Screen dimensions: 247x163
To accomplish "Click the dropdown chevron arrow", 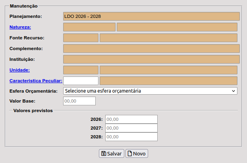I will pyautogui.click(x=233, y=91).
